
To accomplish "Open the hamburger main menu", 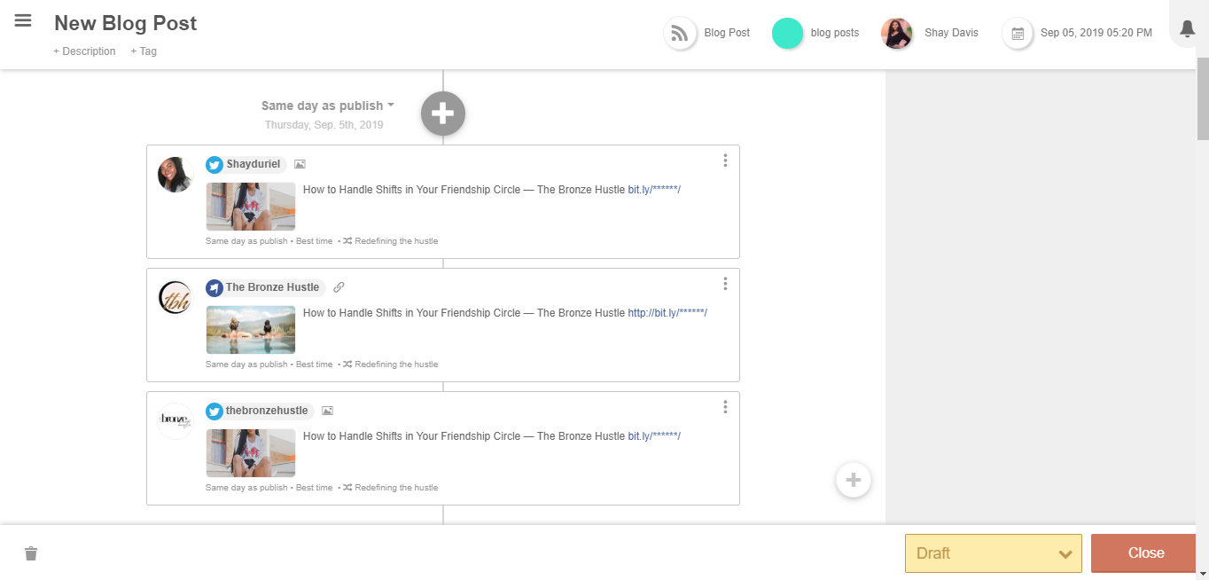I will (23, 20).
